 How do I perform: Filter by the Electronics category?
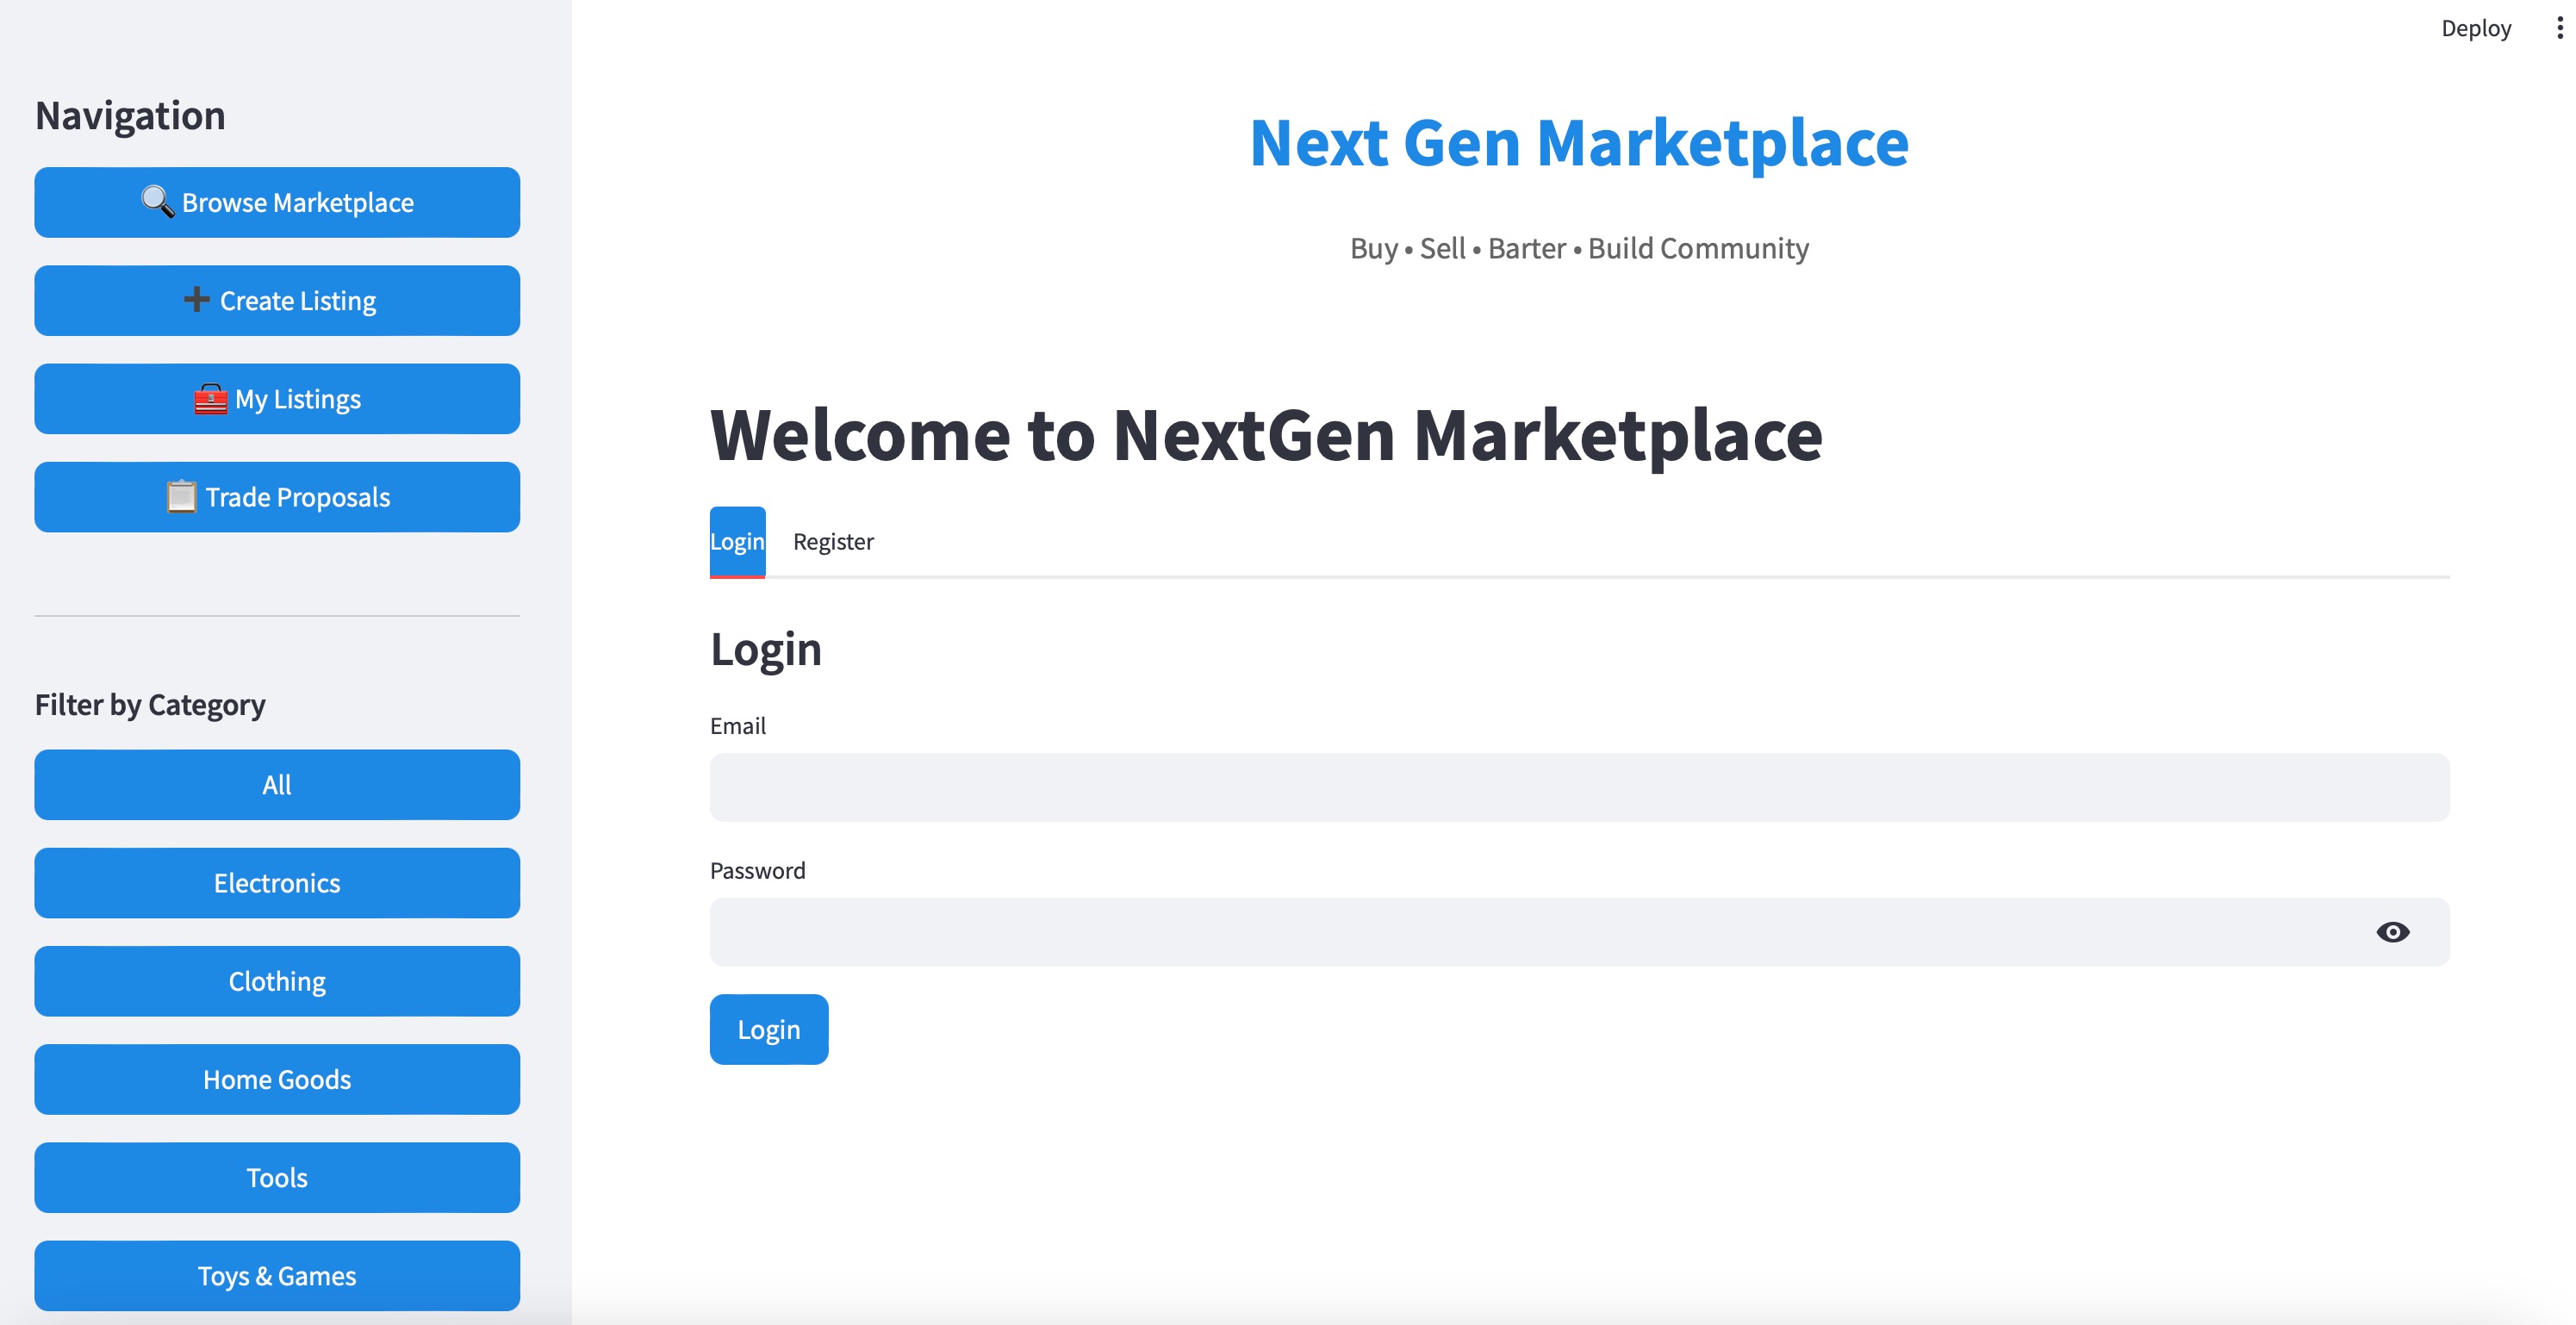(277, 883)
